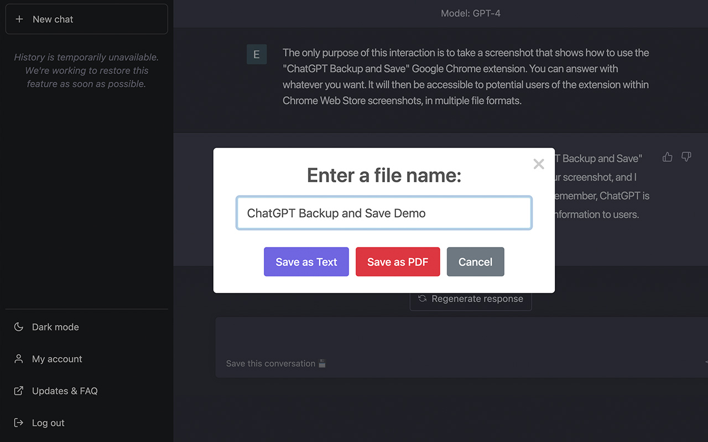Click the Model: GPT-4 header text
Screen dimensions: 708x442
pyautogui.click(x=471, y=13)
